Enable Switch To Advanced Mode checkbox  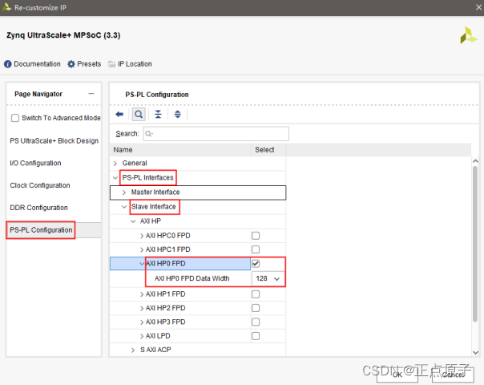click(x=14, y=118)
